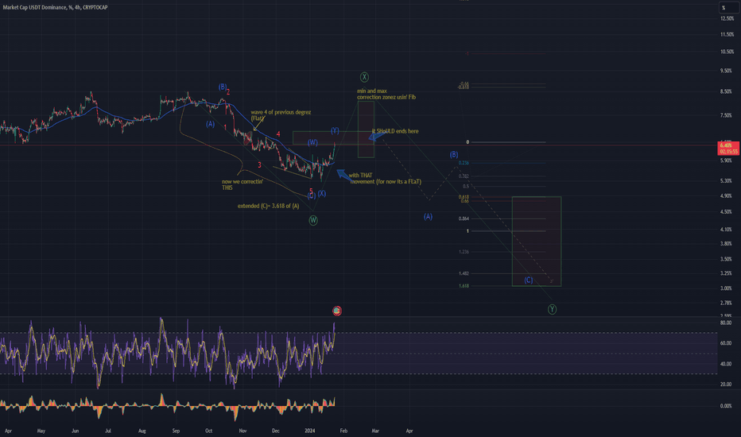Open the Market Cap USDT Dominance symbol title

(x=56, y=7)
